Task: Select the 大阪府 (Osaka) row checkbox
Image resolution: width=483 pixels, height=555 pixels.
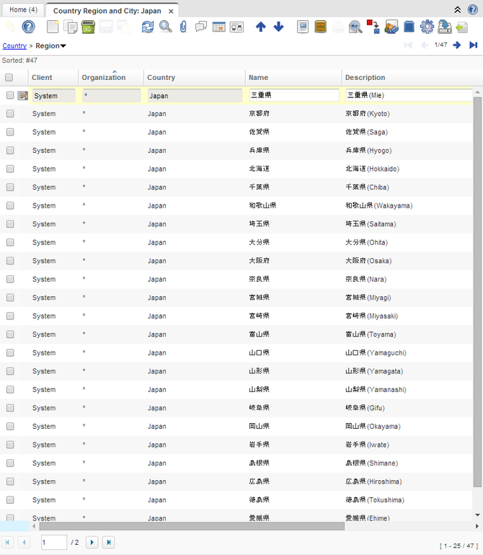Action: (10, 261)
